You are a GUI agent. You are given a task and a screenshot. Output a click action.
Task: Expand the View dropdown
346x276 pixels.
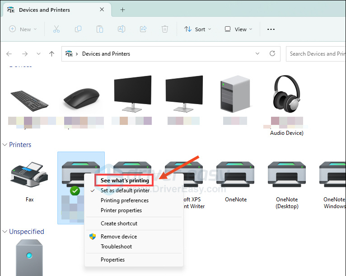click(238, 29)
